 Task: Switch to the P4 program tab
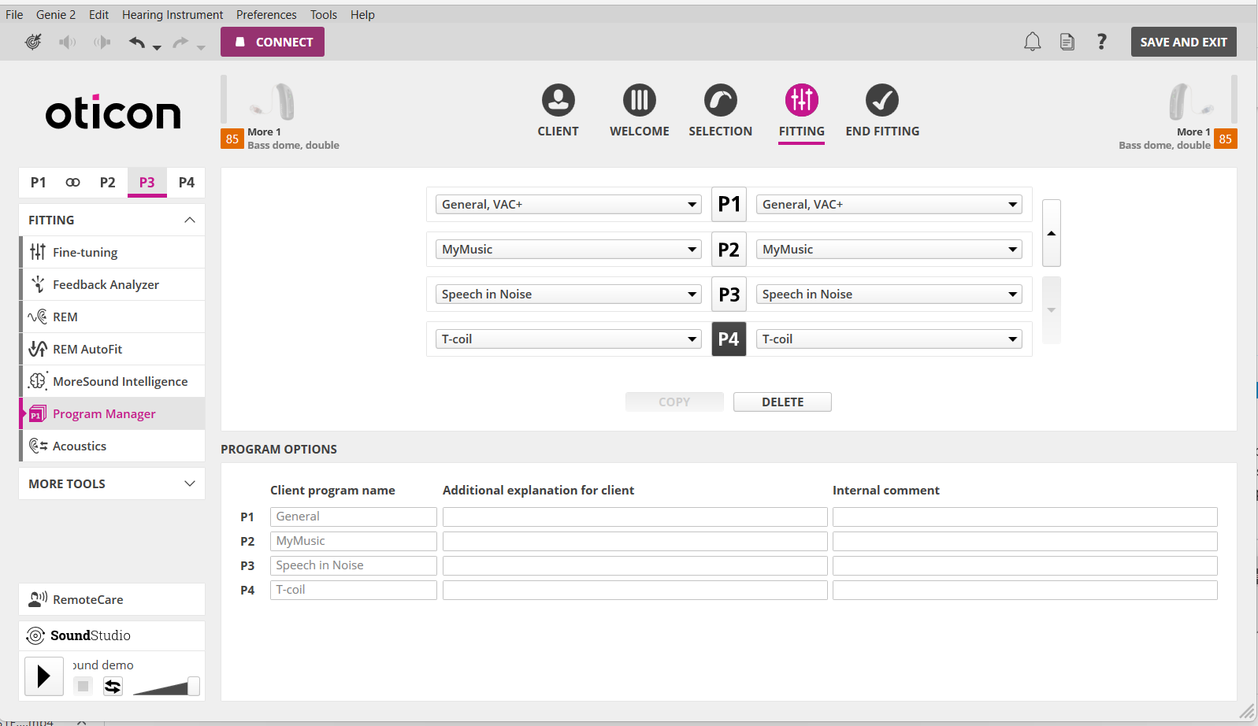click(x=187, y=182)
